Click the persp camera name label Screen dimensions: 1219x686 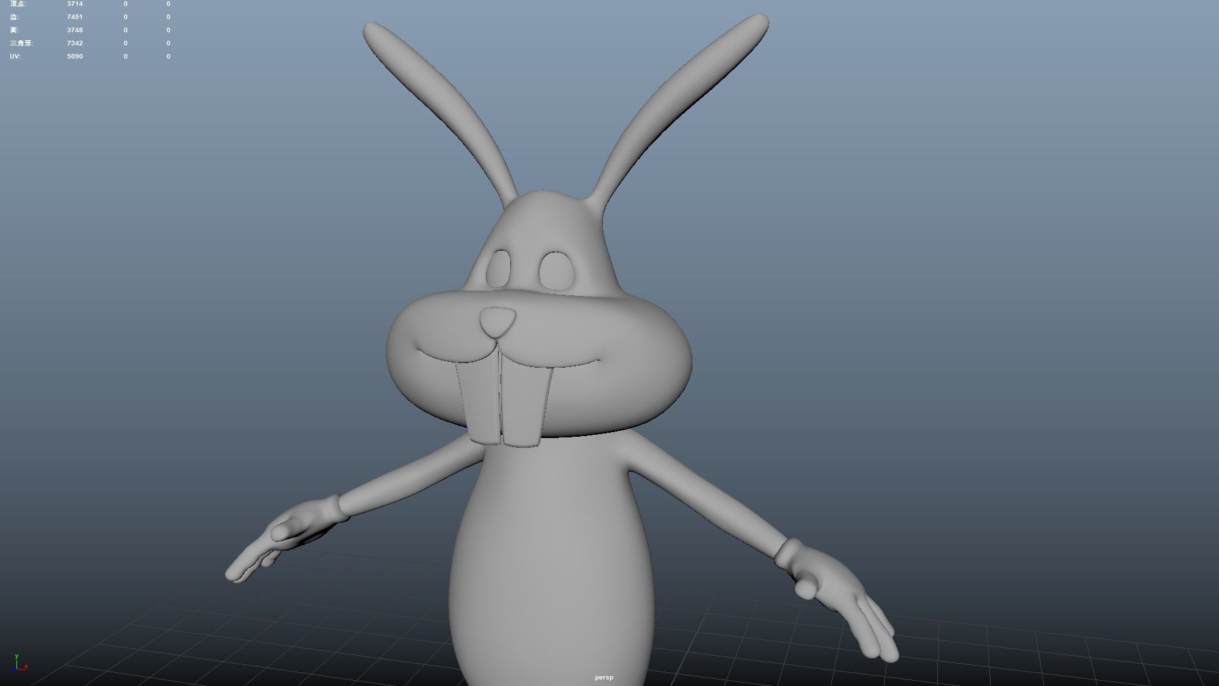(604, 677)
